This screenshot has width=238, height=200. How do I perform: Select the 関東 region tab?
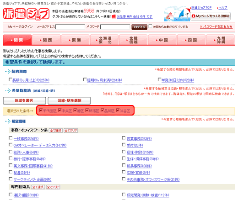tap(17, 40)
